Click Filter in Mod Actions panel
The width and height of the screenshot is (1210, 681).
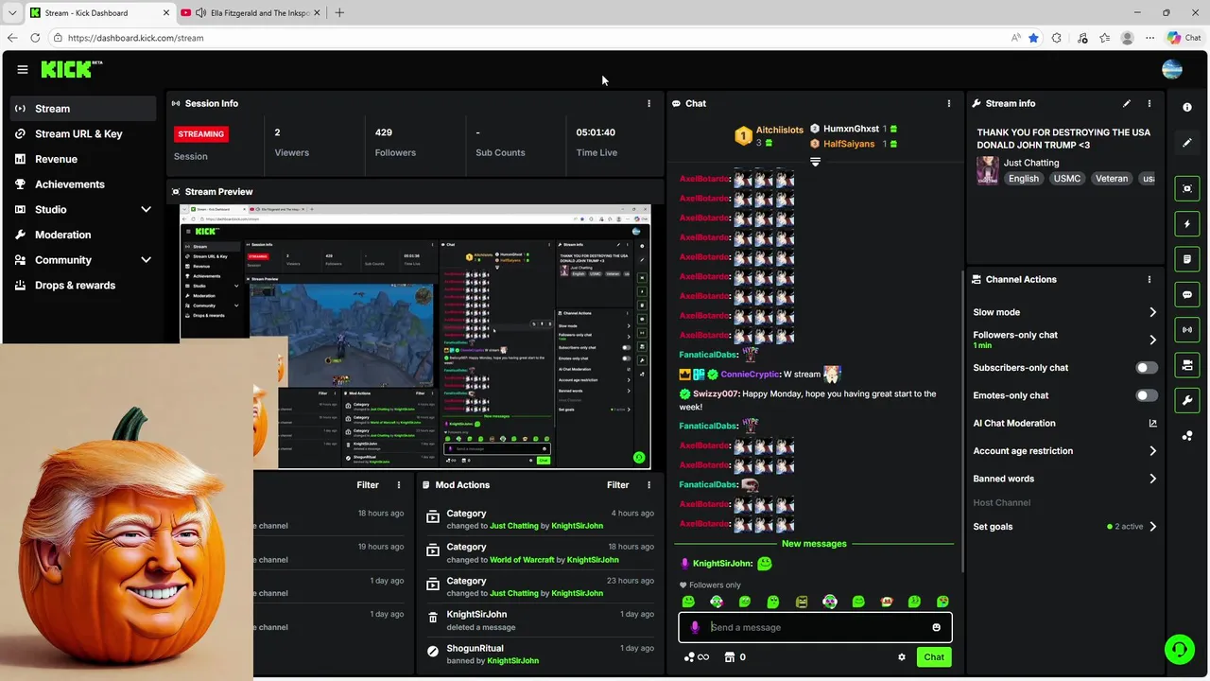click(x=618, y=485)
